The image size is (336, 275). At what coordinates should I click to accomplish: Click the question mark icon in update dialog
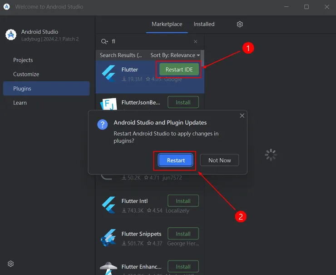[x=103, y=125]
